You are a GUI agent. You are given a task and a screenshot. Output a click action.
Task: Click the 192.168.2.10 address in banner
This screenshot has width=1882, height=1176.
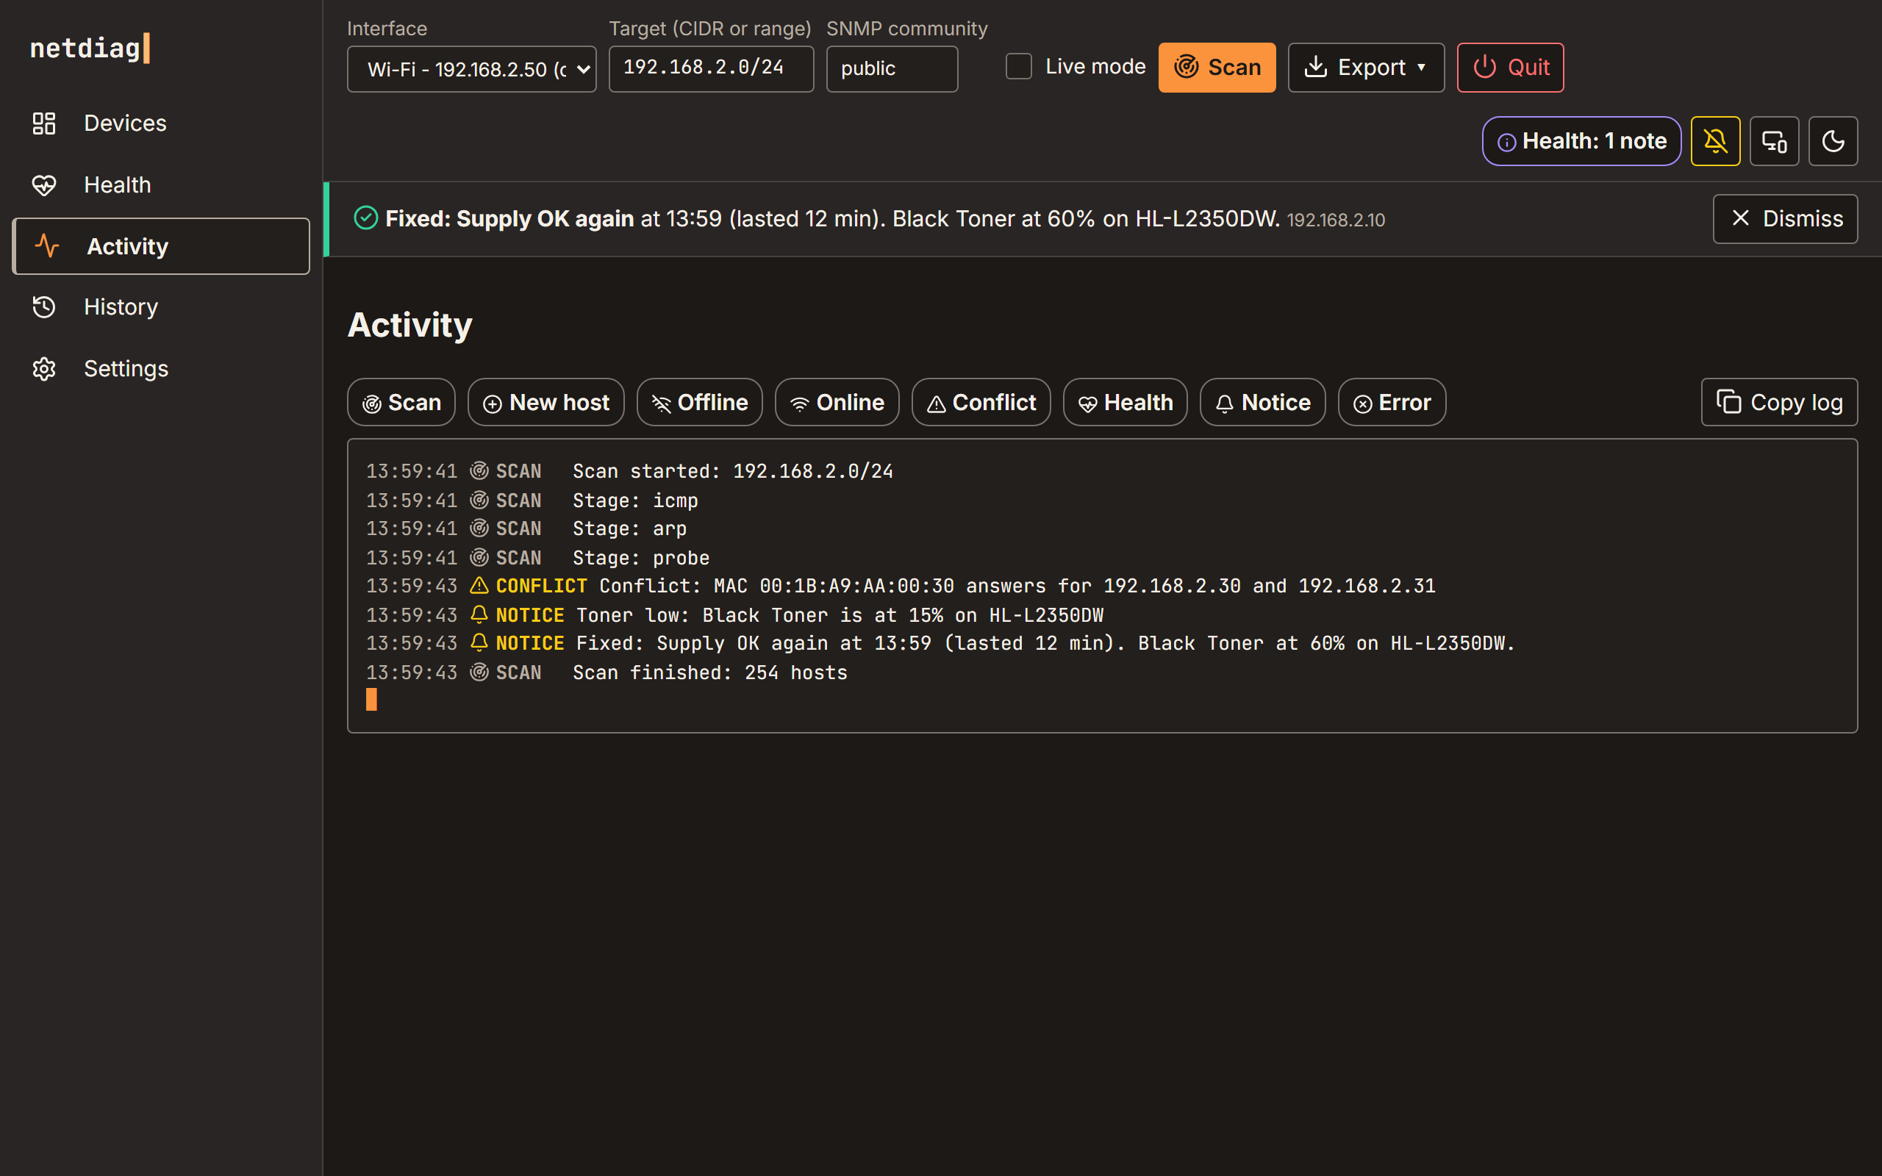1335,220
